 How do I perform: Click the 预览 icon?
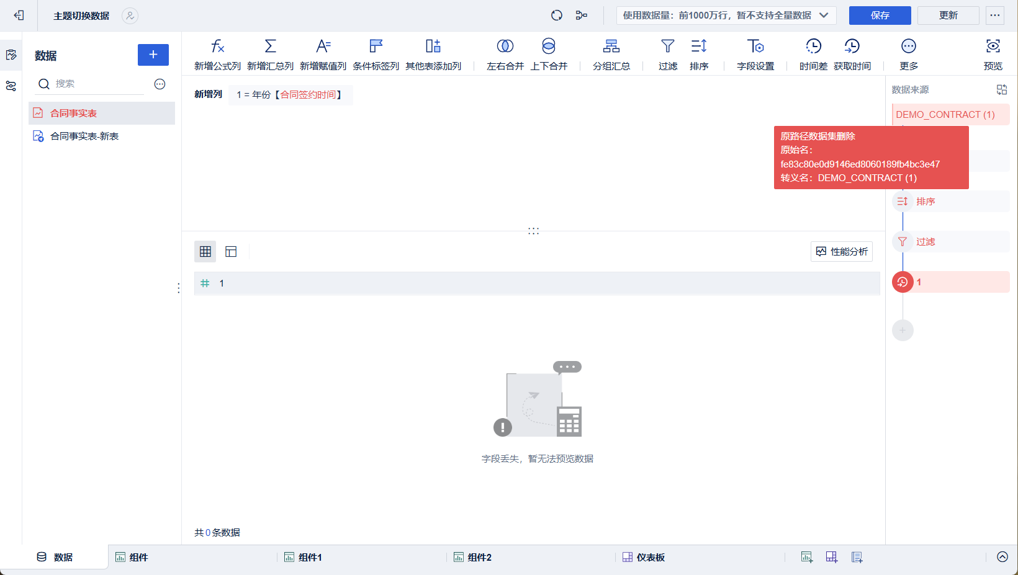pos(993,55)
